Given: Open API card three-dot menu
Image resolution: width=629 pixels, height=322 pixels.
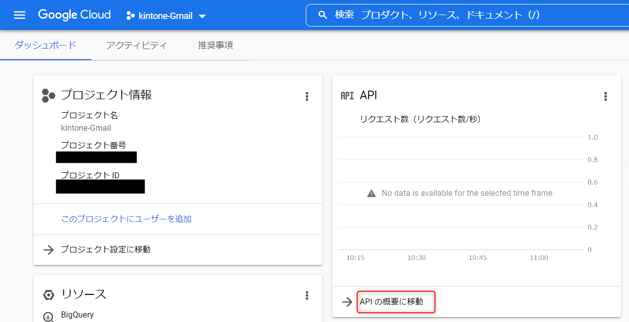Looking at the screenshot, I should [605, 96].
